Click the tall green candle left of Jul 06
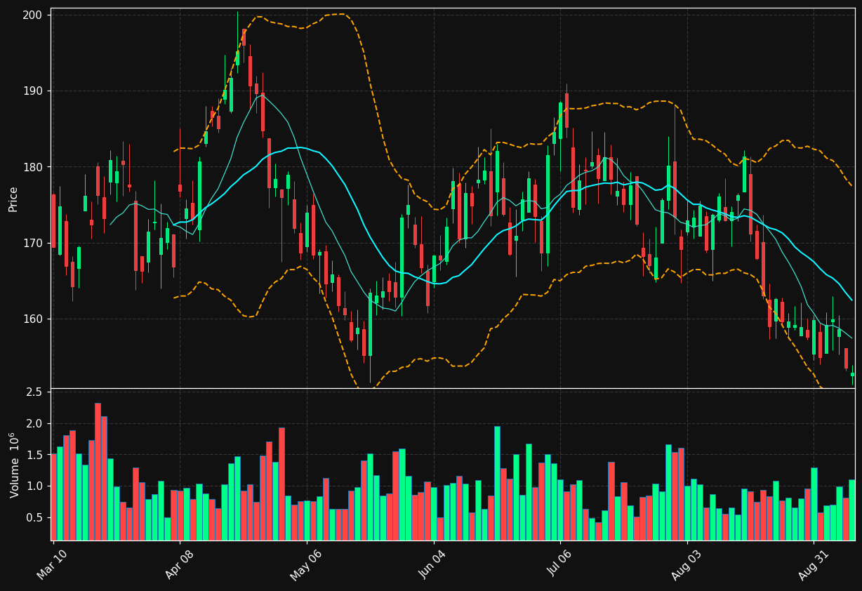The height and width of the screenshot is (591, 862). [548, 204]
